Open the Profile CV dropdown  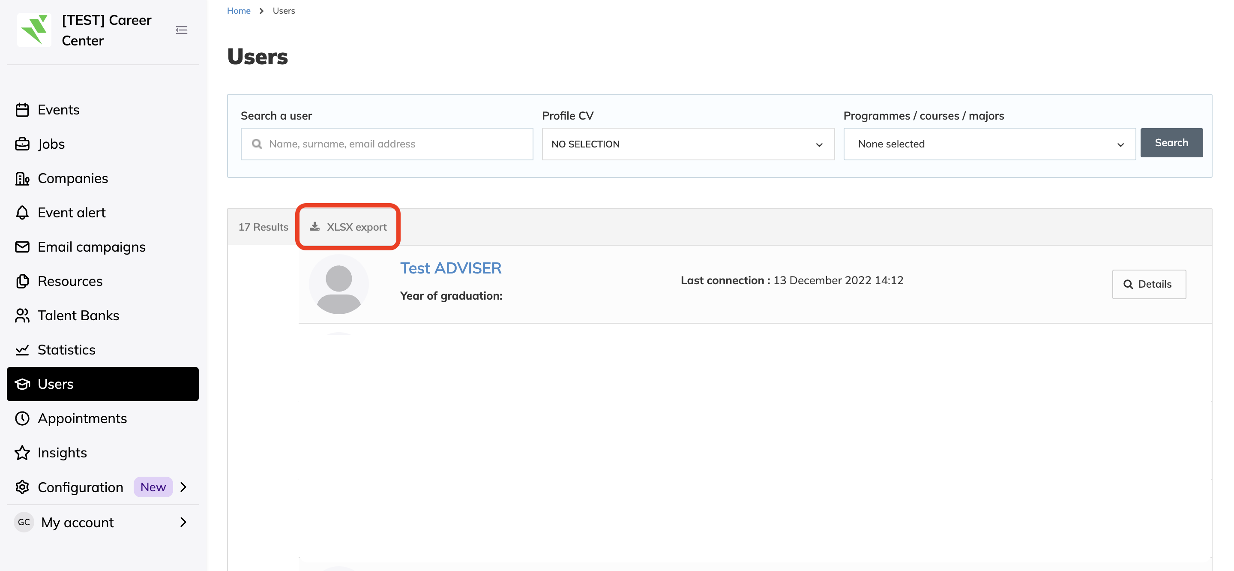pyautogui.click(x=688, y=144)
